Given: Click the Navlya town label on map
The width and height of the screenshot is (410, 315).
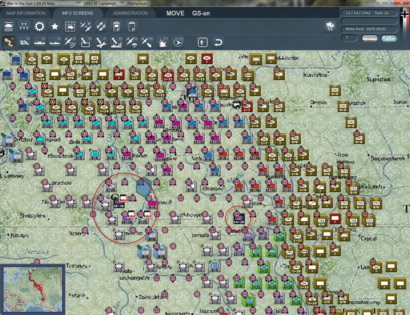Looking at the screenshot, I should [20, 235].
